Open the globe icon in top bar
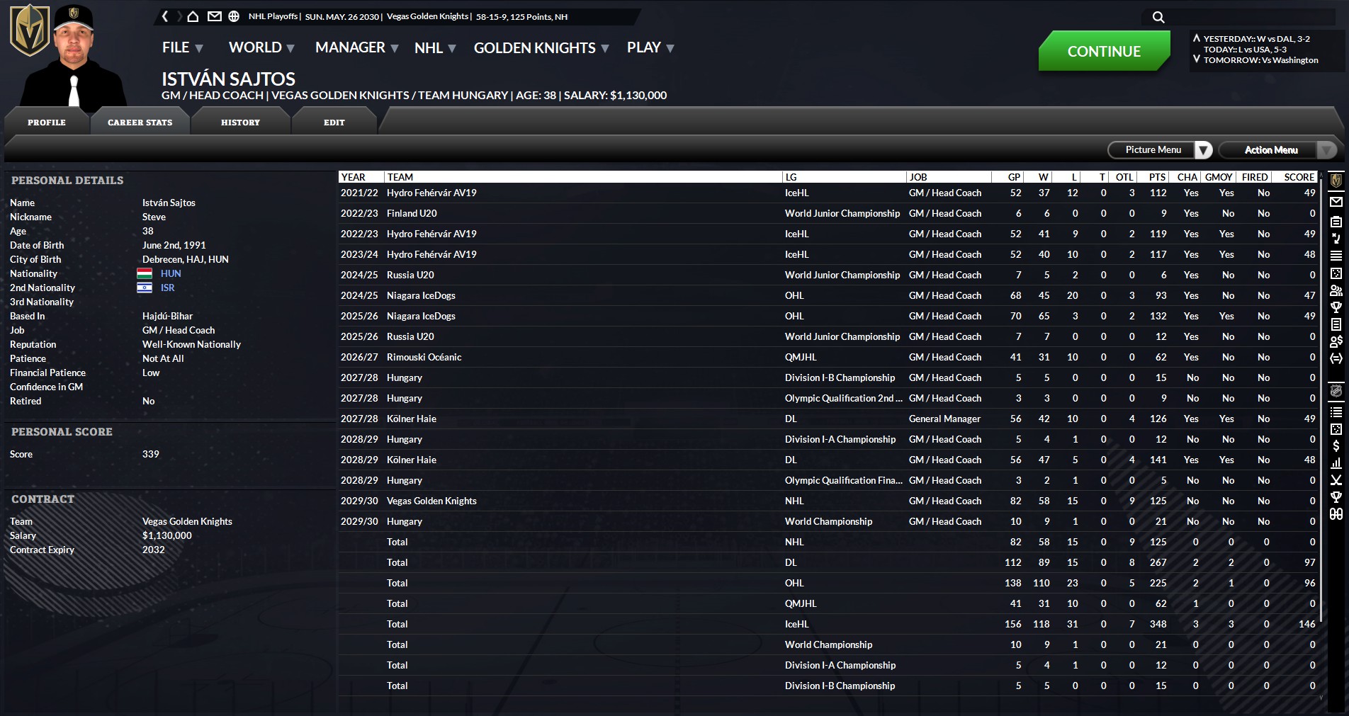The width and height of the screenshot is (1349, 716). [x=234, y=16]
